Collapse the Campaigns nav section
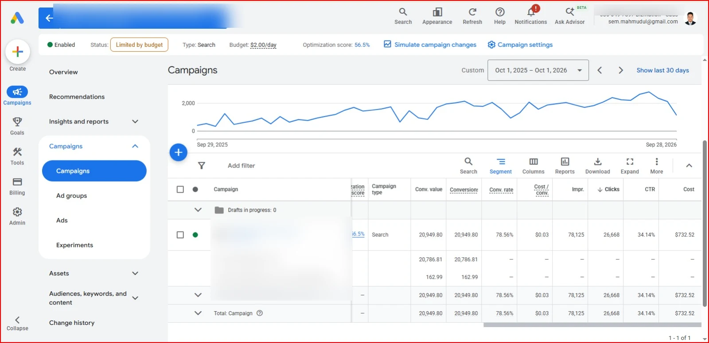Viewport: 709px width, 343px height. point(135,146)
